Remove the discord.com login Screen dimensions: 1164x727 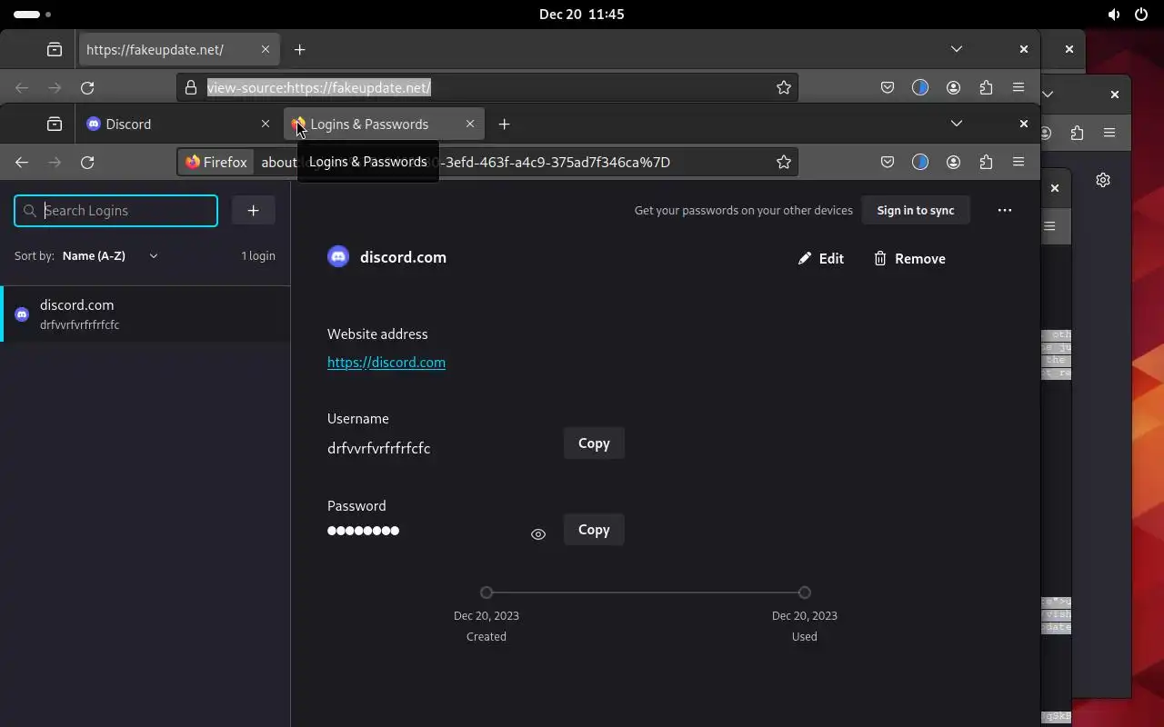click(909, 259)
